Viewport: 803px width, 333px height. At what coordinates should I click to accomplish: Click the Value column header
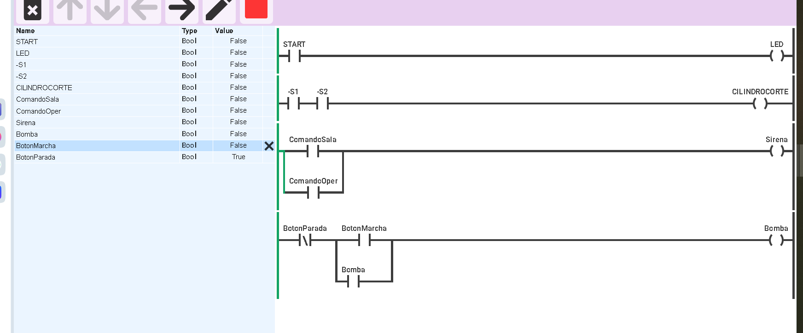(x=224, y=31)
